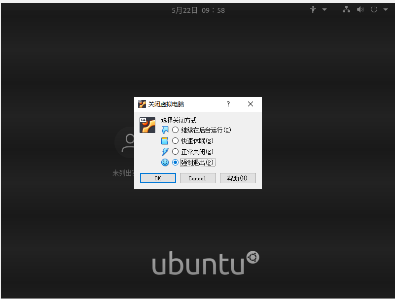Expand the accessibility dropdown arrow
The height and width of the screenshot is (299, 395).
coord(324,9)
